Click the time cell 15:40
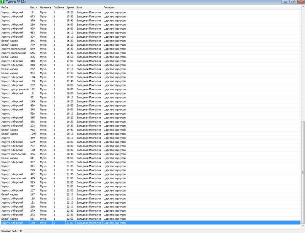The image size is (305, 233). 70,21
